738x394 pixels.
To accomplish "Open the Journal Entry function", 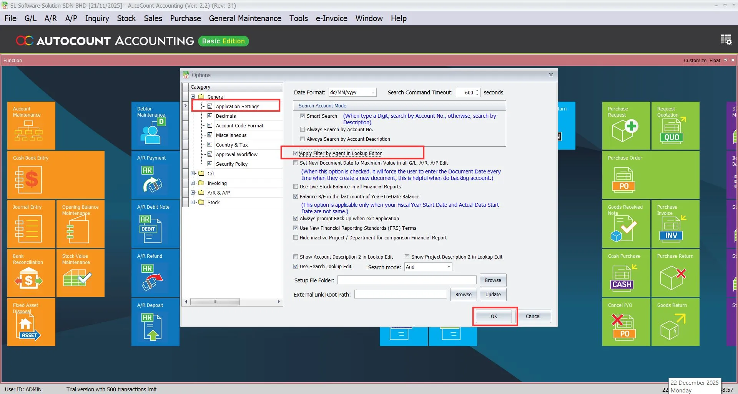I will 31,224.
